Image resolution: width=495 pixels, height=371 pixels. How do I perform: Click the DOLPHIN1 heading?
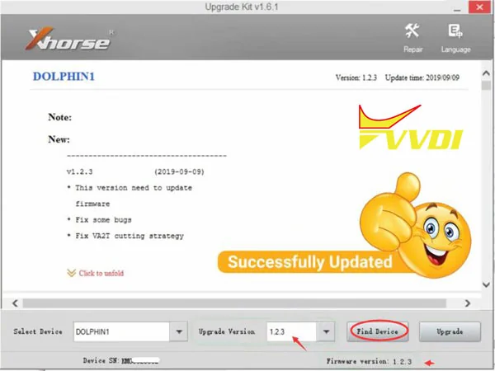click(64, 77)
